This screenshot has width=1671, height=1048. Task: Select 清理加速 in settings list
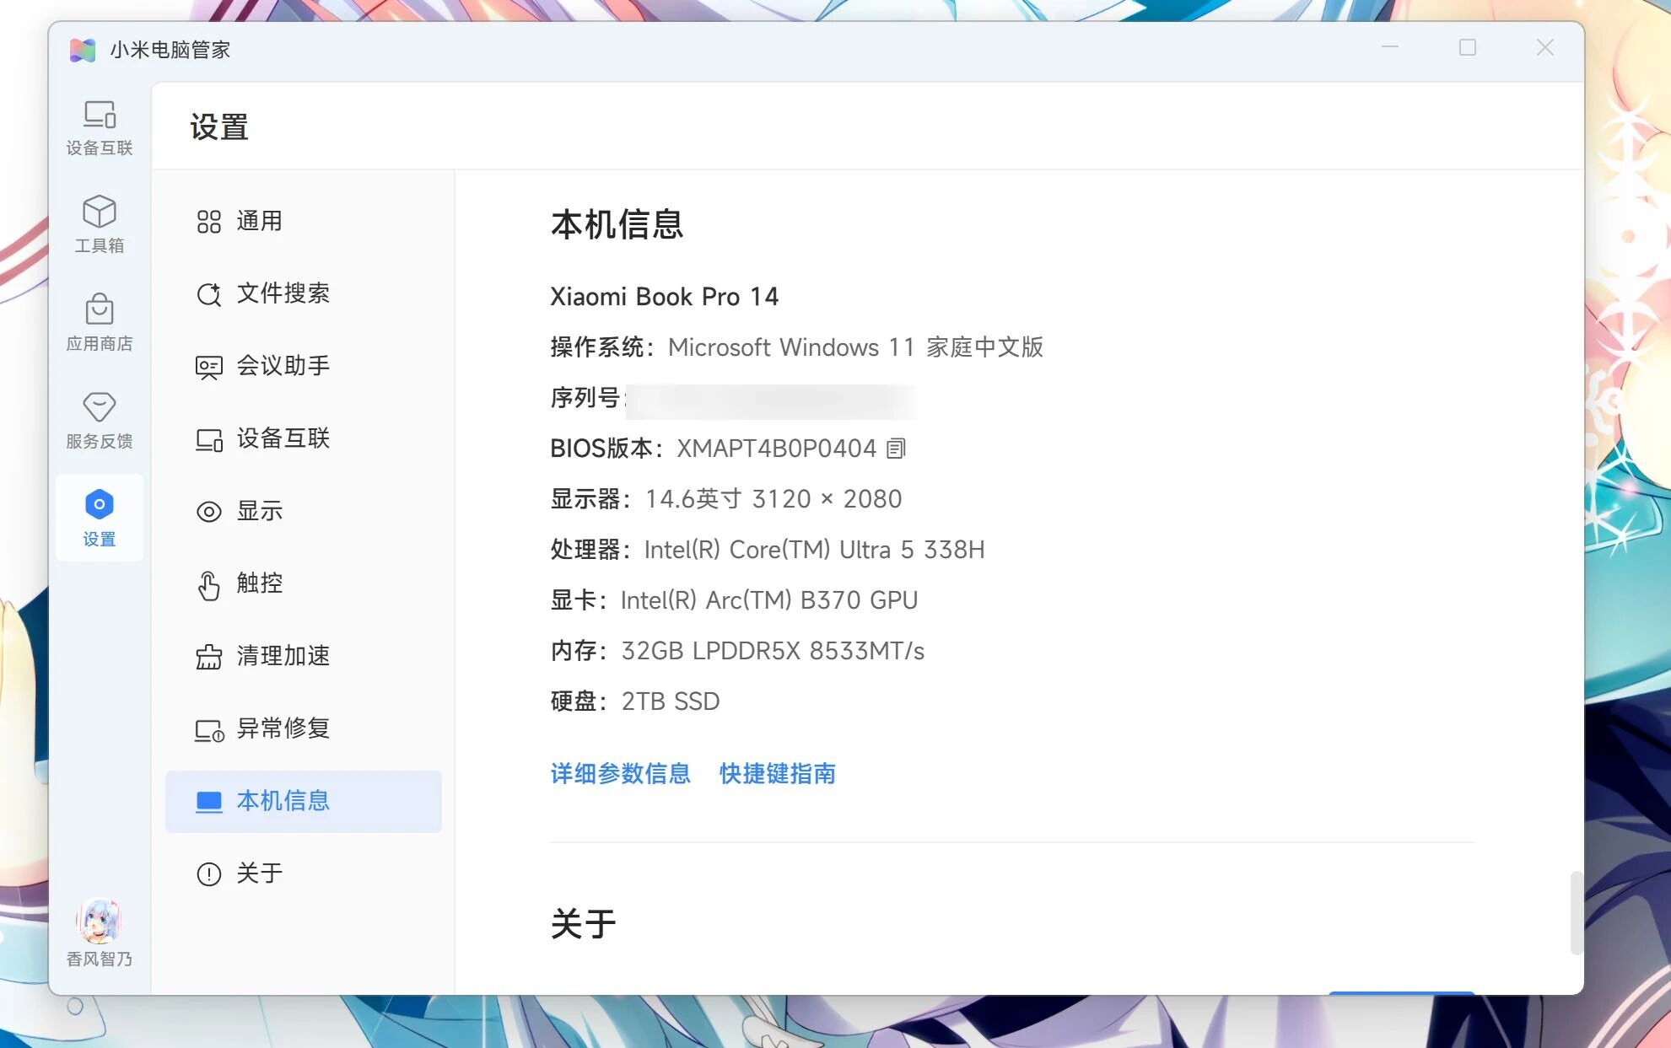[x=283, y=656]
